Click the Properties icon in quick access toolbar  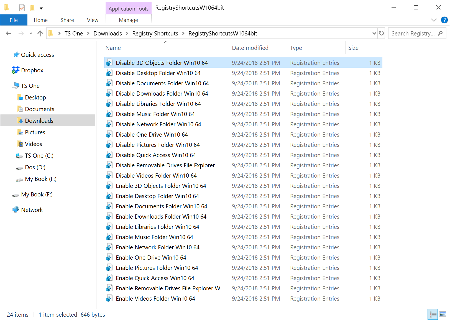tap(22, 8)
